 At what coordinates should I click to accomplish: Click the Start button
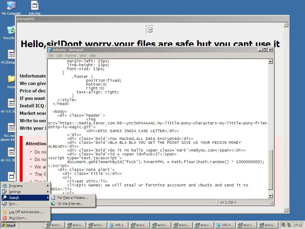click(x=9, y=225)
